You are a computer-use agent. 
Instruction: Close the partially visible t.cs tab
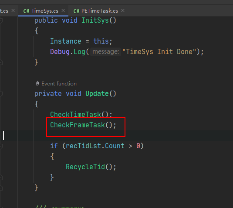pos(13,10)
